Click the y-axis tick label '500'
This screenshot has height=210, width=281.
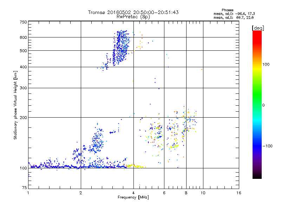pyautogui.click(x=23, y=51)
